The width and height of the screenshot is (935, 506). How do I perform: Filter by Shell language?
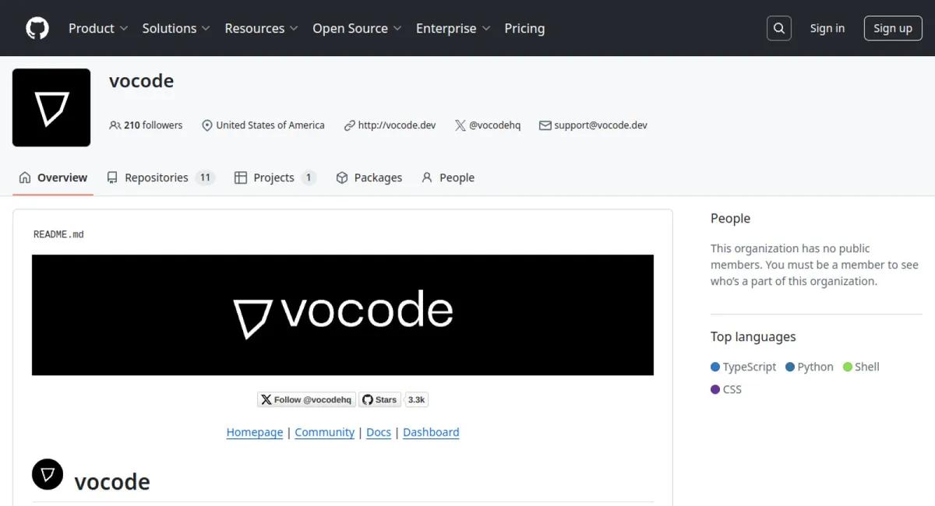[861, 367]
